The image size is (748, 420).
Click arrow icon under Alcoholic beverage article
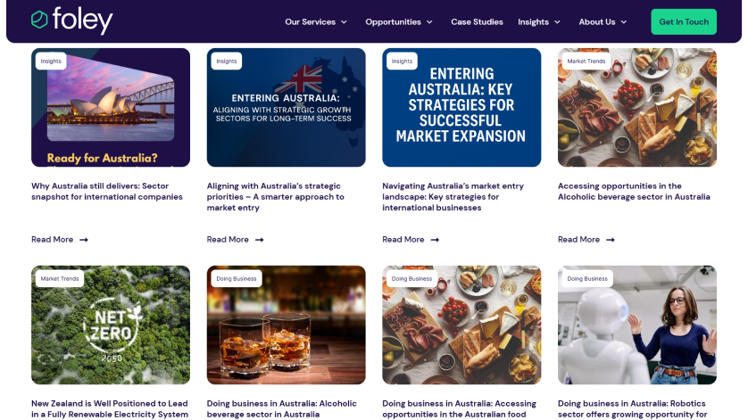click(x=611, y=240)
